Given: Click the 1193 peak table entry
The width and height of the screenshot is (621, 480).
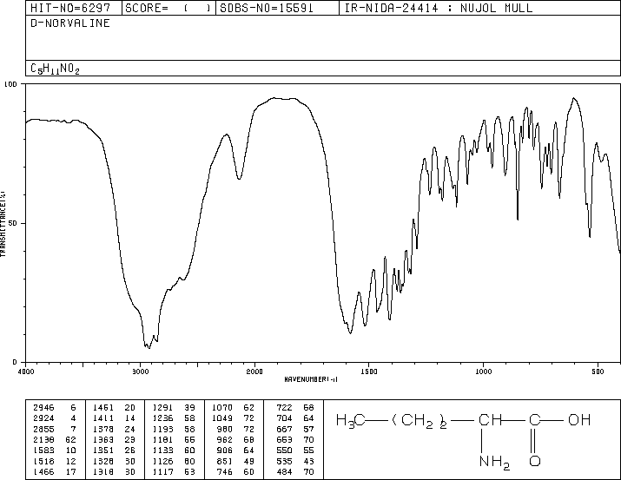Looking at the screenshot, I should 162,429.
